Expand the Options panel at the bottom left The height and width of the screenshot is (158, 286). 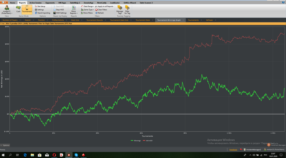pos(5,145)
